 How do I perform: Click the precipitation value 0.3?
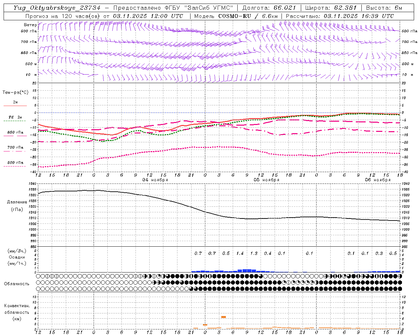point(379,254)
